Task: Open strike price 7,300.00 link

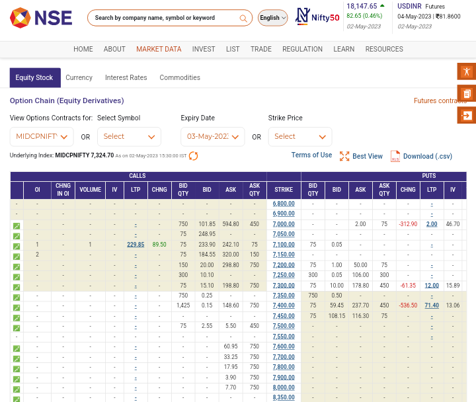Action: click(x=284, y=286)
